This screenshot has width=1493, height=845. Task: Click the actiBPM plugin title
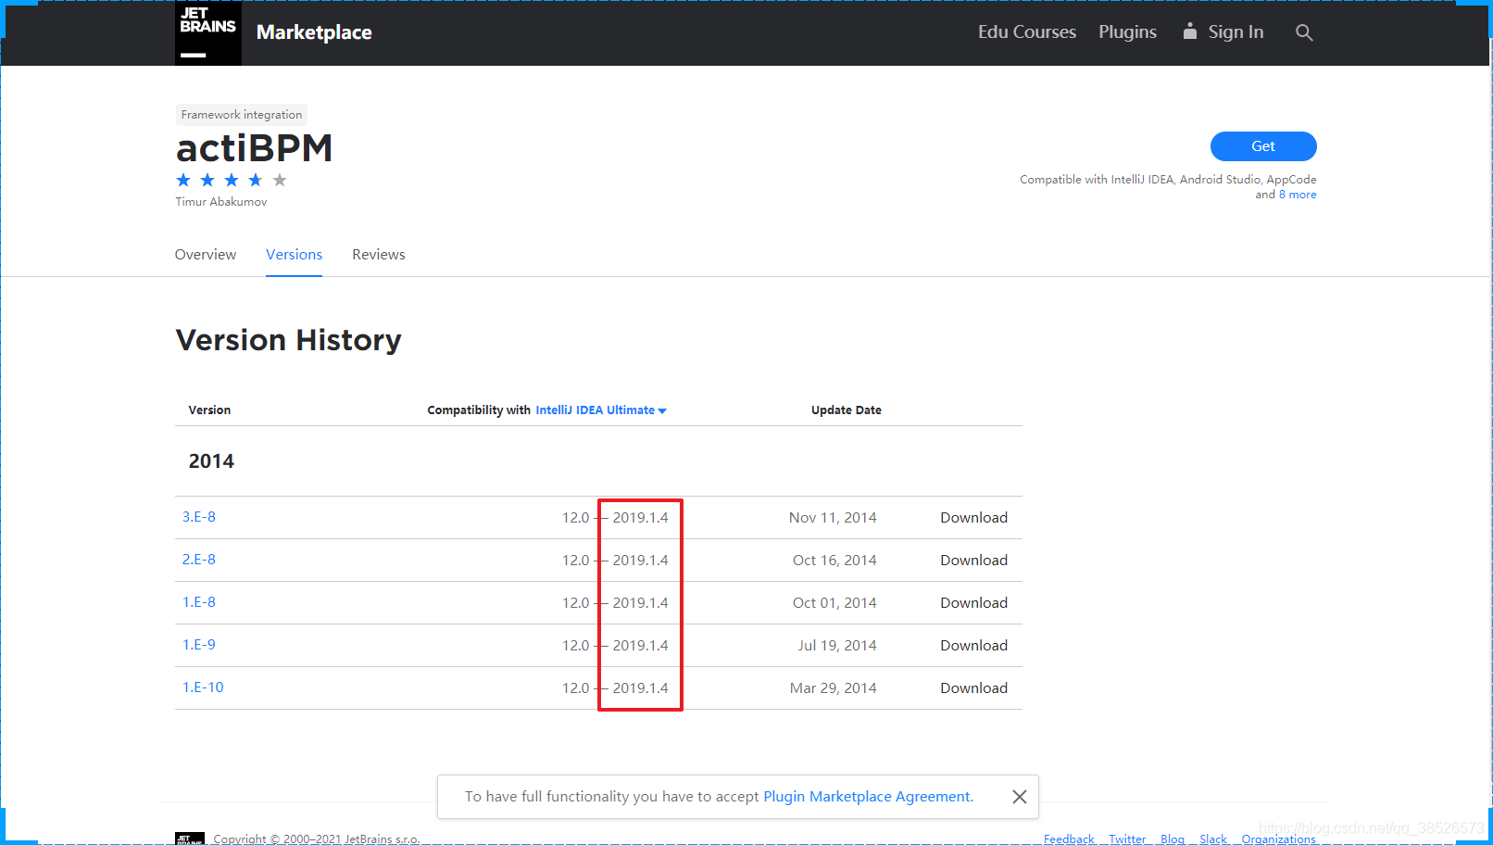[254, 148]
